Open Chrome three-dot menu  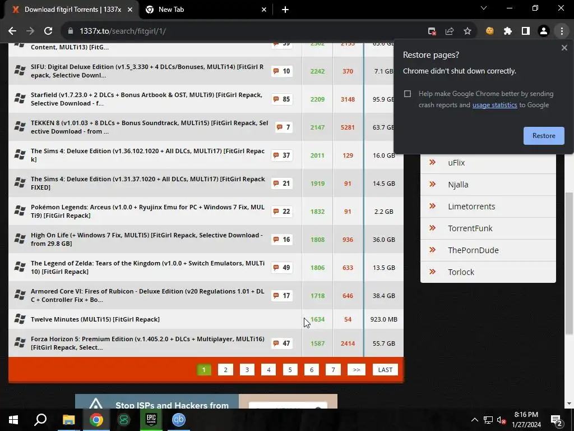coord(562,31)
